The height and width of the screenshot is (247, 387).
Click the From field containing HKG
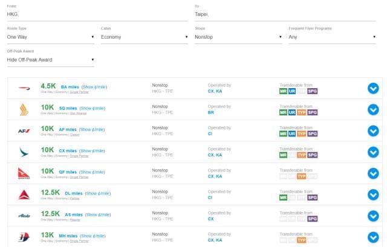pos(97,14)
